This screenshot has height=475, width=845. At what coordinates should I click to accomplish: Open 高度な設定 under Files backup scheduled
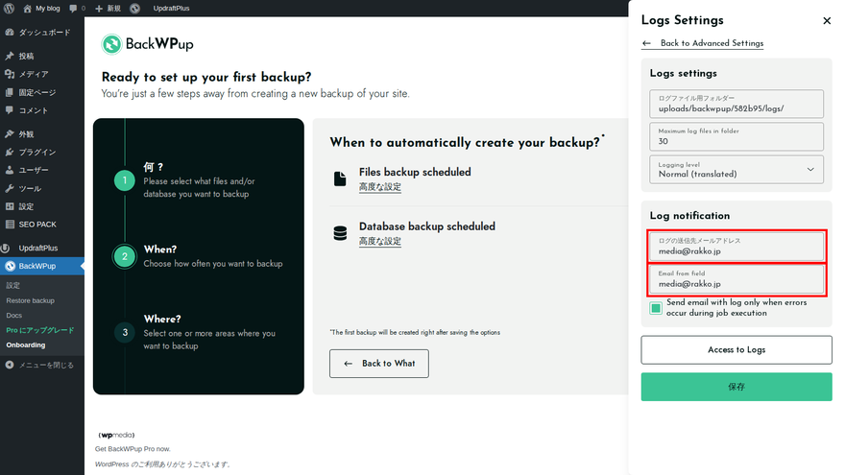click(x=380, y=187)
